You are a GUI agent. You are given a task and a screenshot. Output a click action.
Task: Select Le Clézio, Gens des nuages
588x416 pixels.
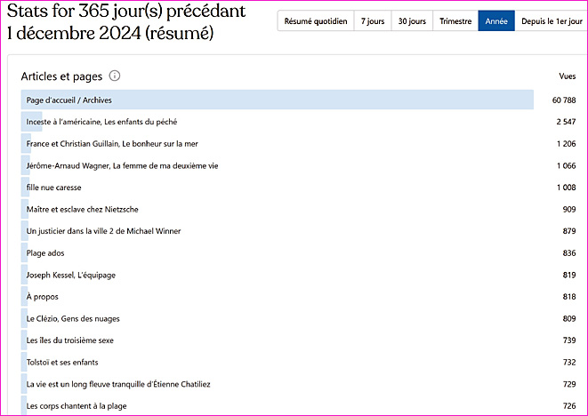coord(73,318)
